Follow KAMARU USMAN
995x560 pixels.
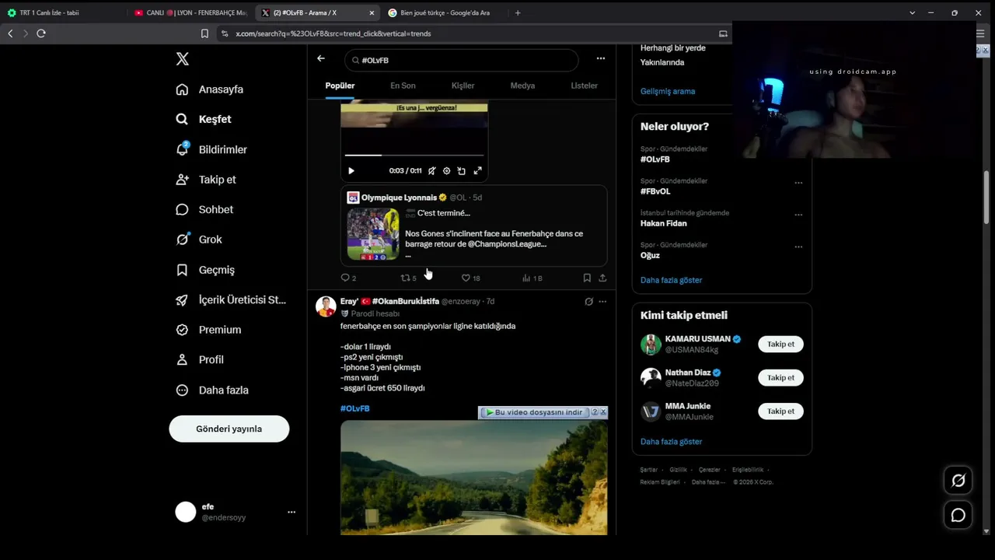pos(780,344)
